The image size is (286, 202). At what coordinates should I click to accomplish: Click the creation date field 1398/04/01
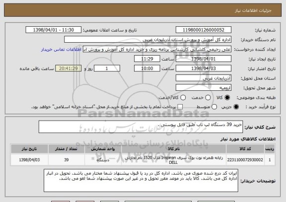coord(204,59)
